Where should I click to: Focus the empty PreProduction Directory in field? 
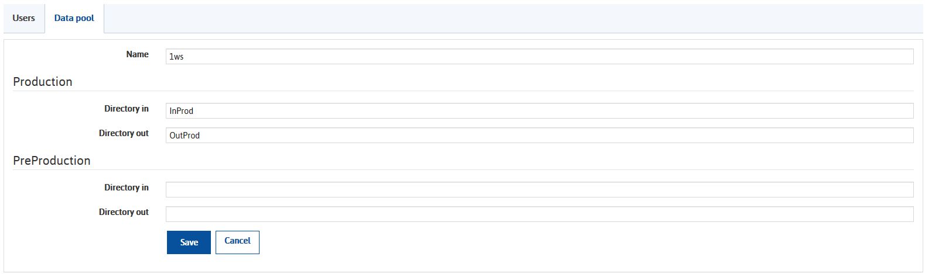(x=540, y=190)
